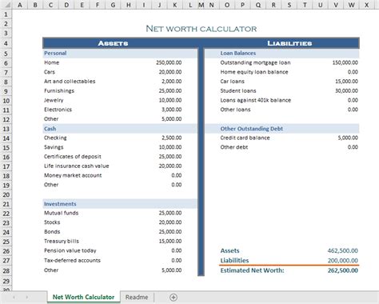Select the Checking value 2,500.00
Image resolution: width=379 pixels, height=304 pixels.
pos(172,138)
